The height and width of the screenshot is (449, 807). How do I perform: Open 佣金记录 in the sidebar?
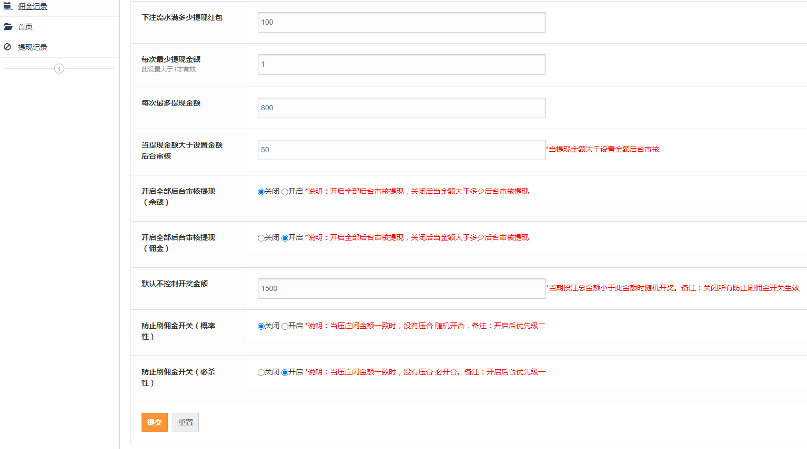click(x=33, y=6)
